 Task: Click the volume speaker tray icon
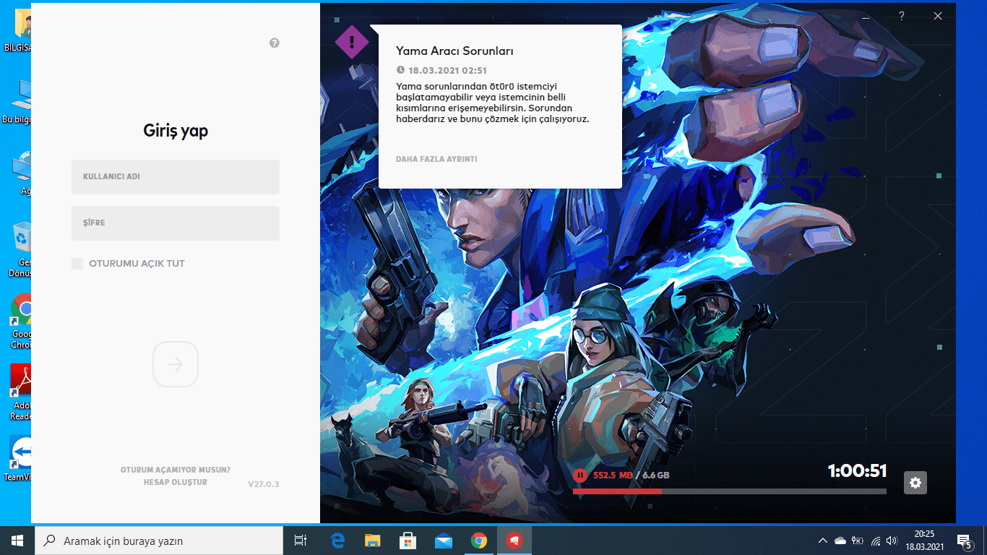(x=892, y=541)
